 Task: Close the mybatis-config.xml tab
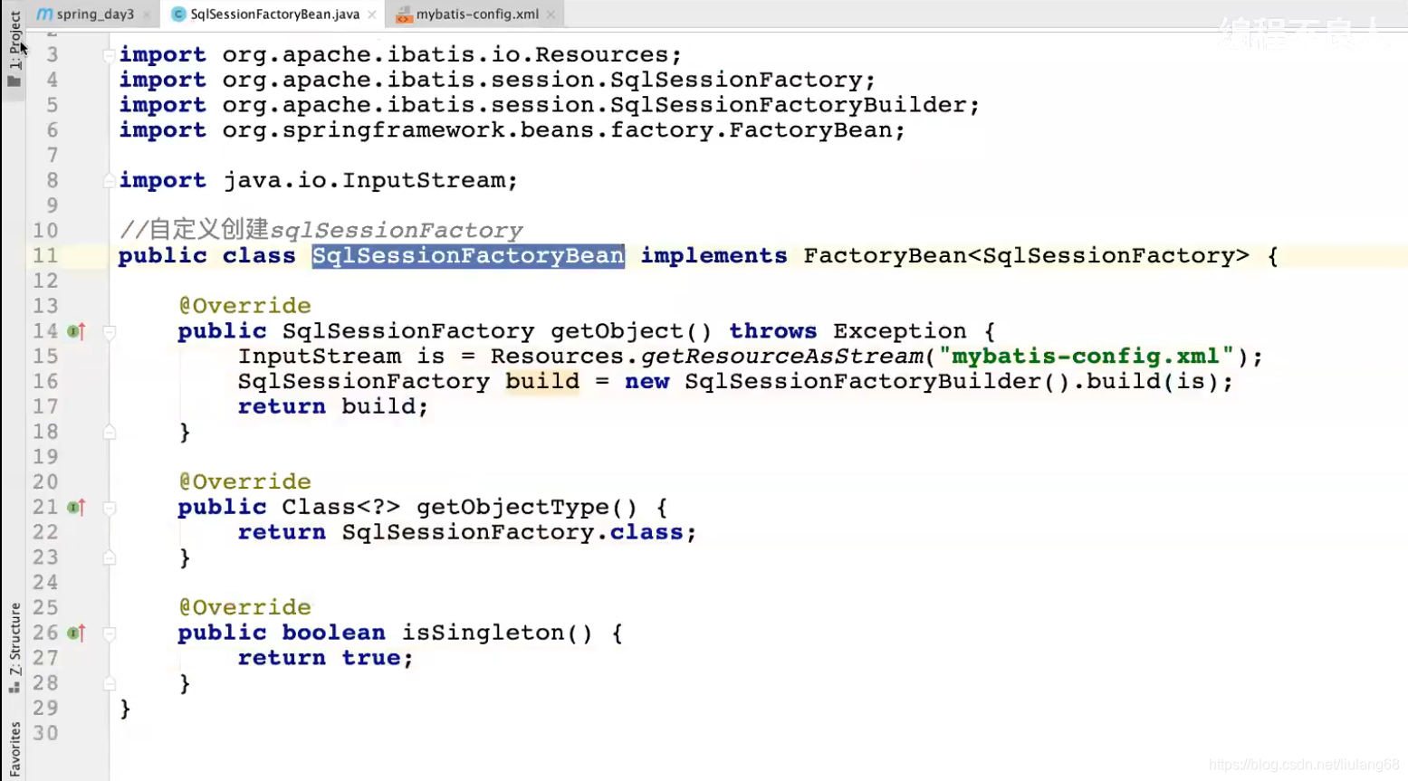[551, 14]
